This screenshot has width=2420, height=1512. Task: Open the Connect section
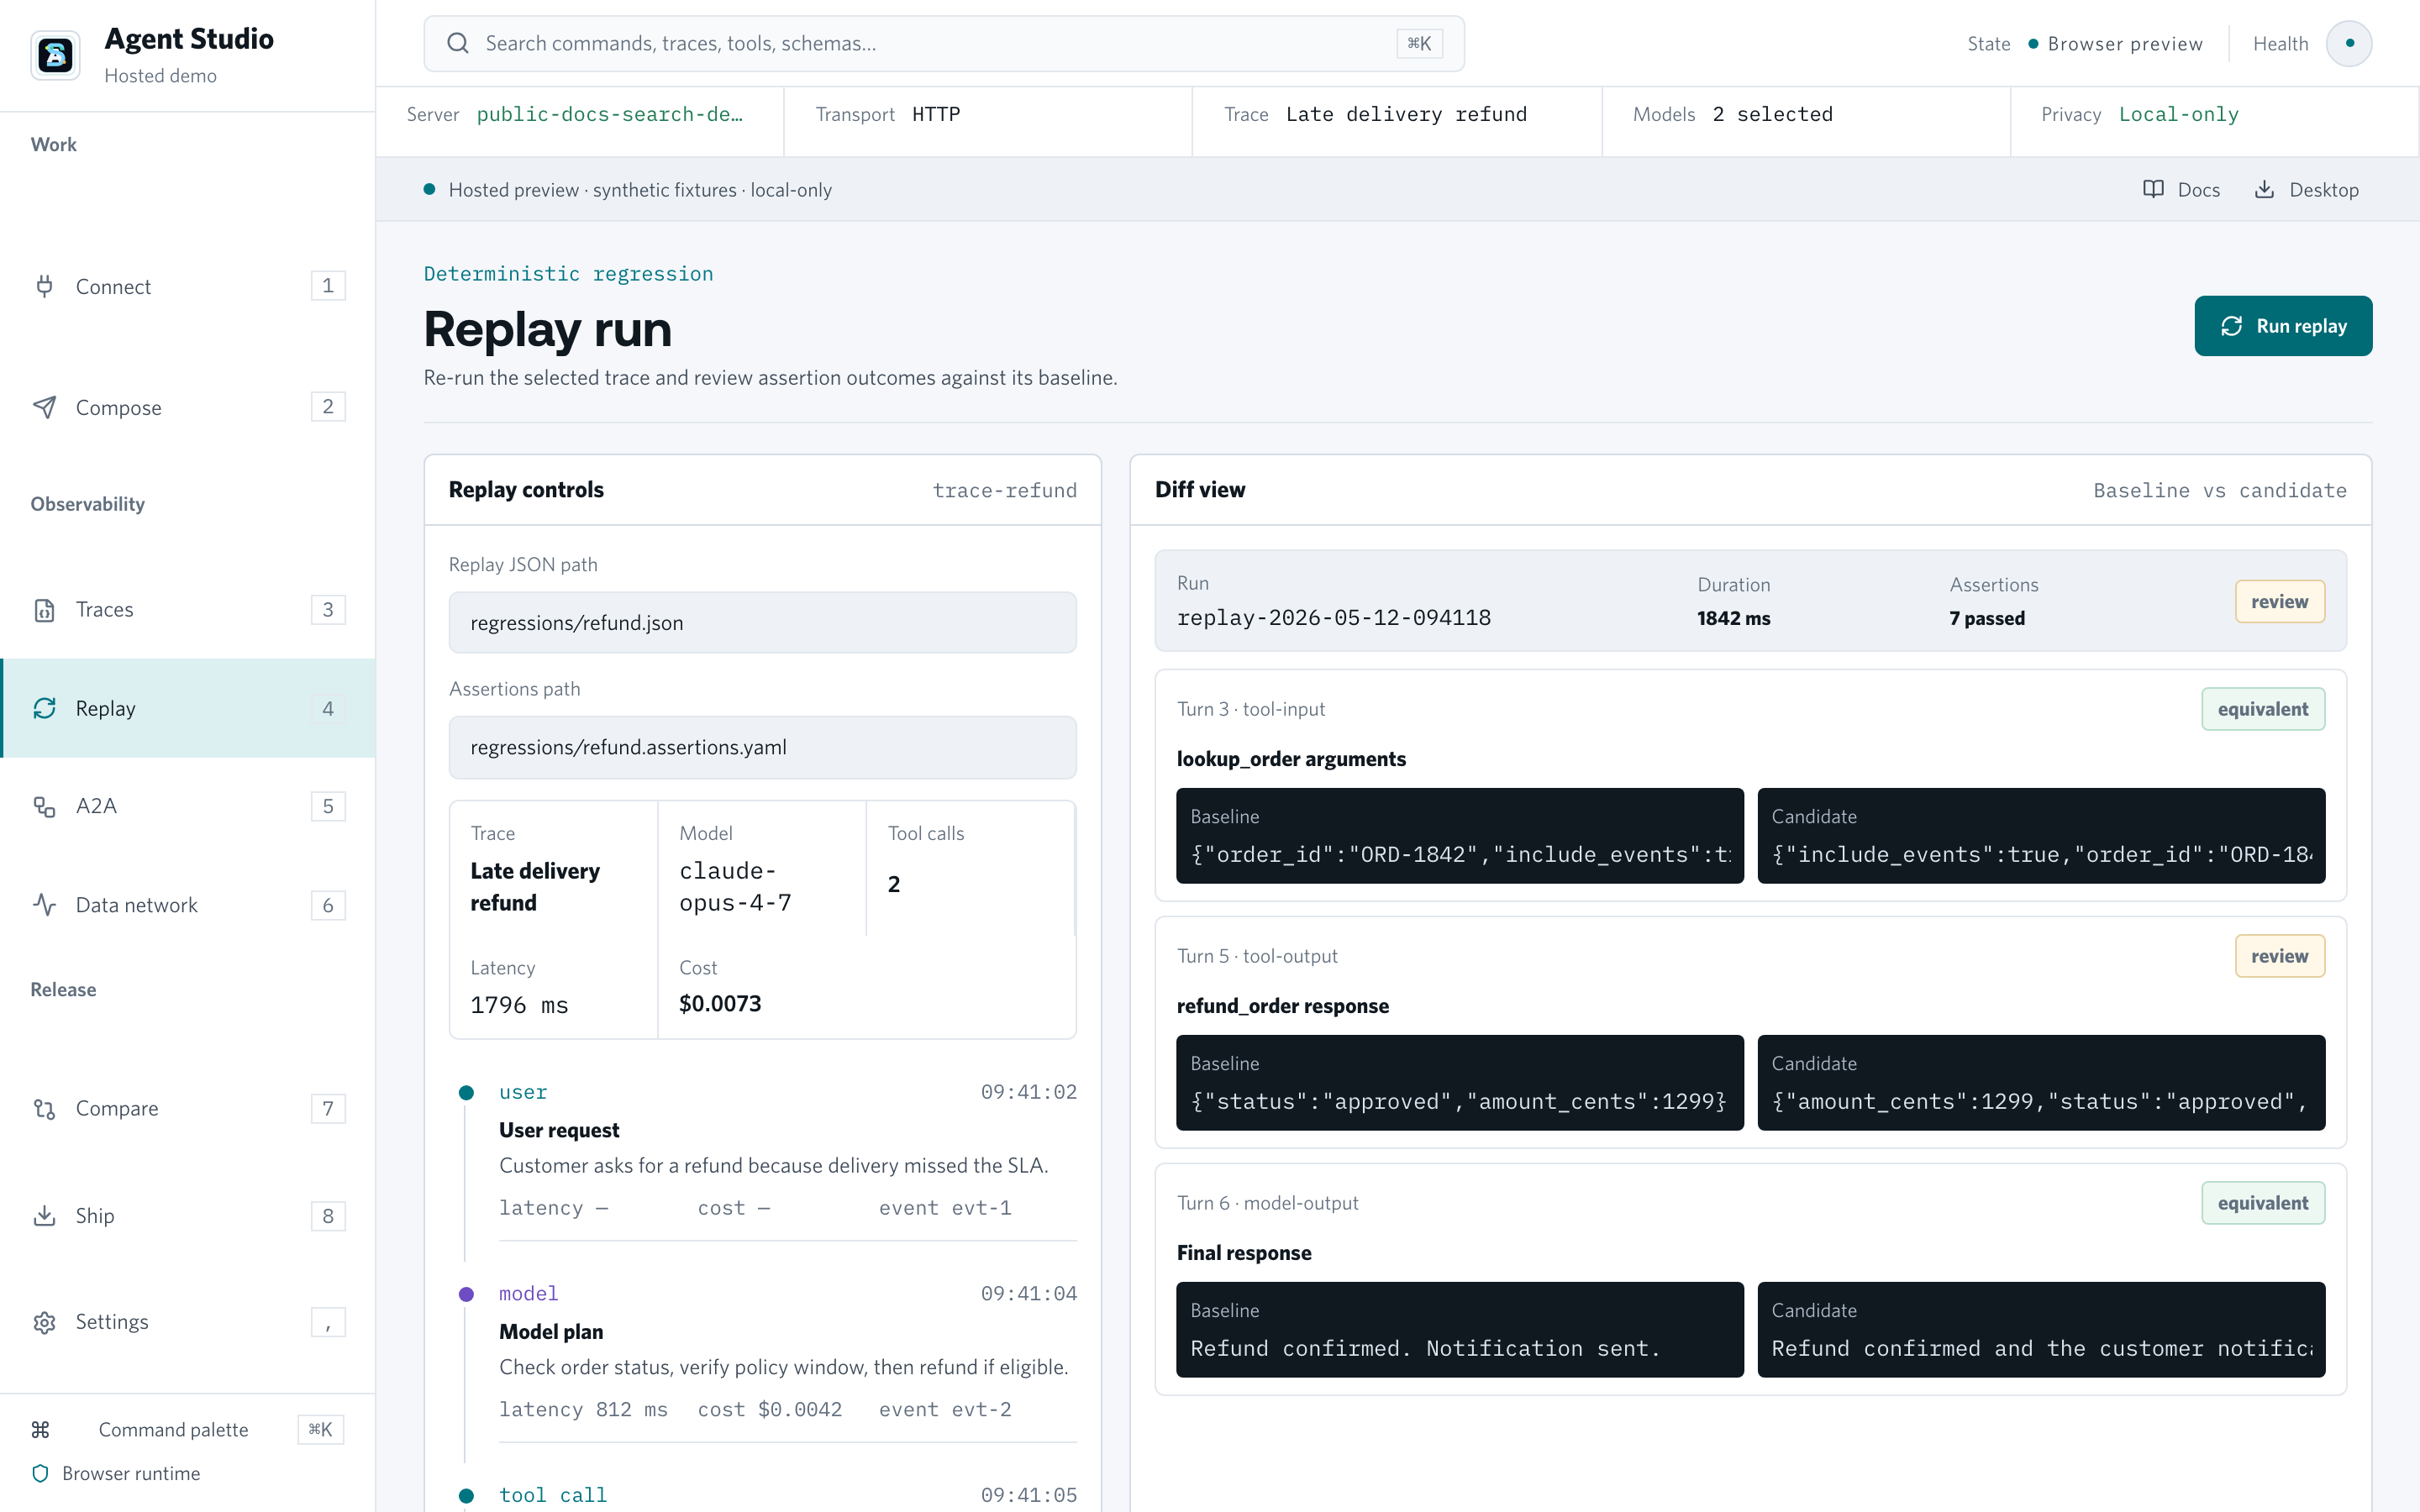point(188,286)
